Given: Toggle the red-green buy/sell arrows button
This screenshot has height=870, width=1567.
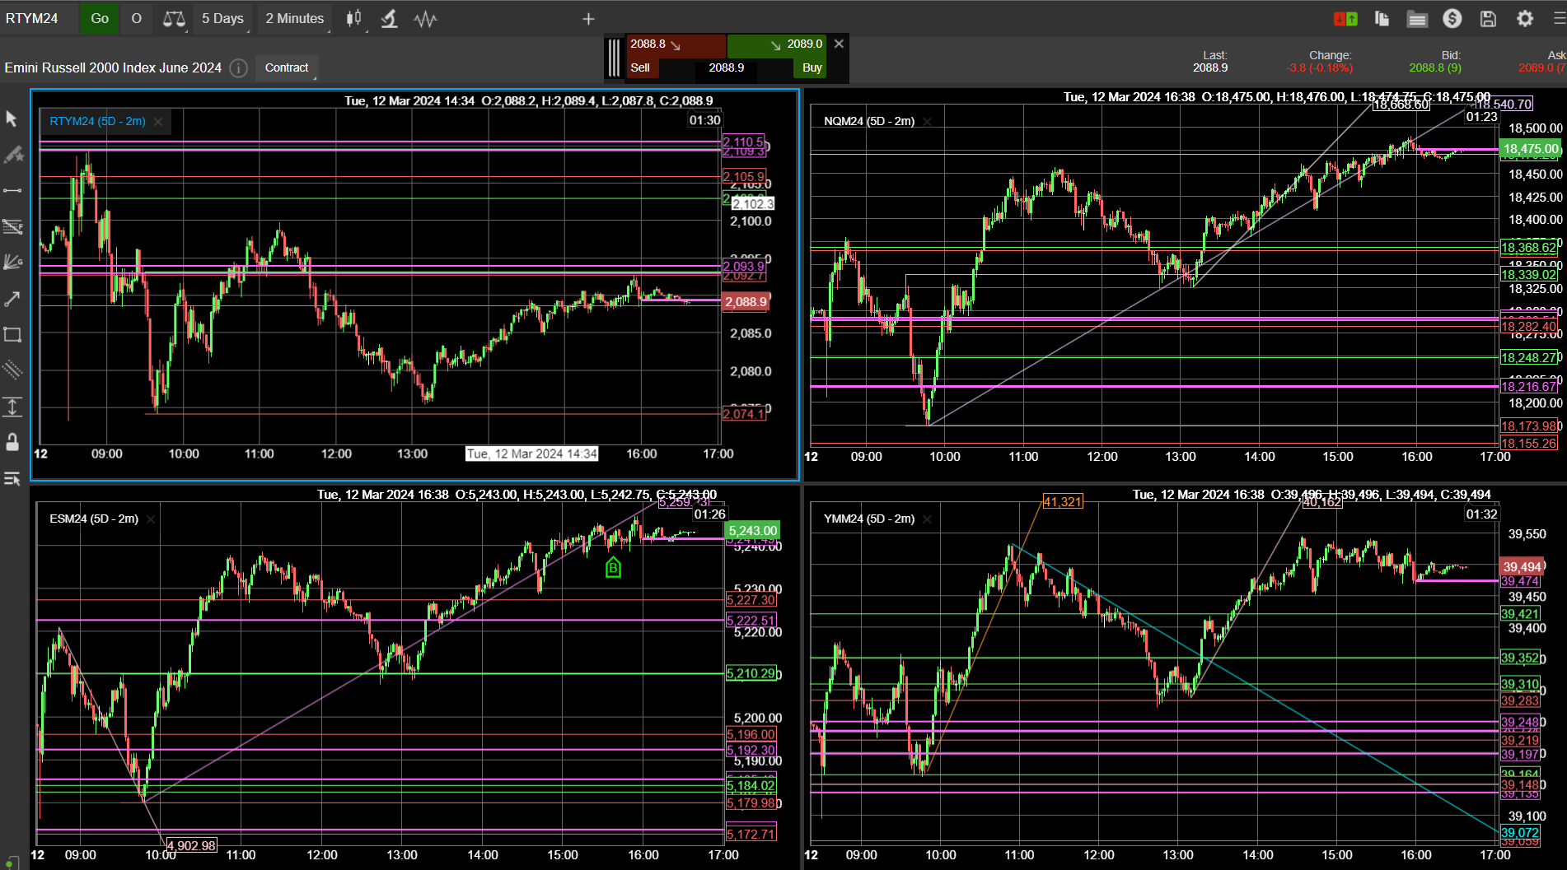Looking at the screenshot, I should [1345, 18].
